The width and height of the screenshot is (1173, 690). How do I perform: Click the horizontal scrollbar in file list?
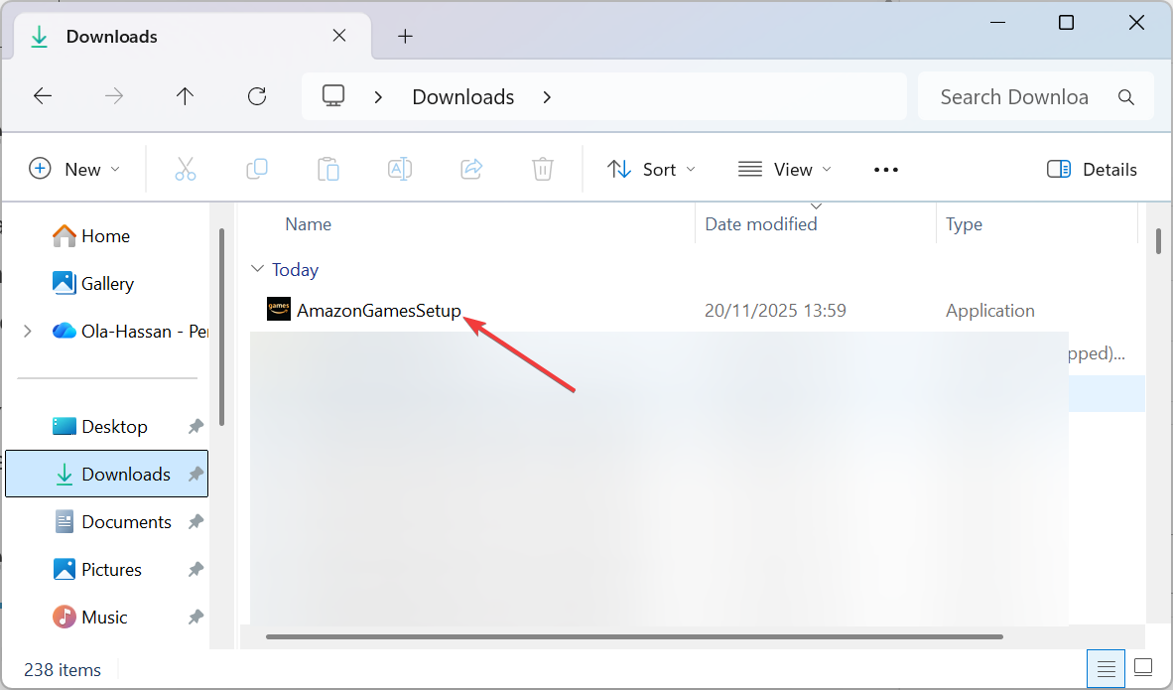[634, 636]
